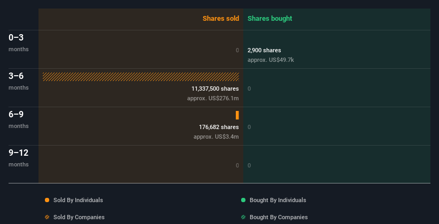Screen dimensions: 439x224
Task: Toggle the Sold By Companies legend label
Action: point(79,217)
